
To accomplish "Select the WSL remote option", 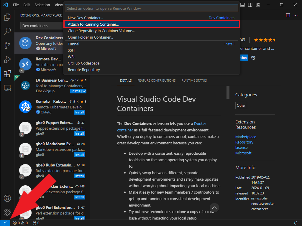I will tap(152, 57).
